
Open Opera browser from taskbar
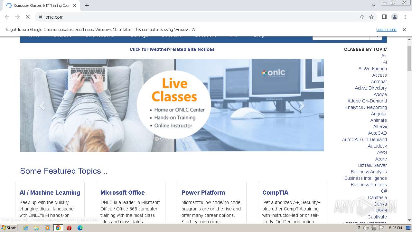[x=69, y=228]
